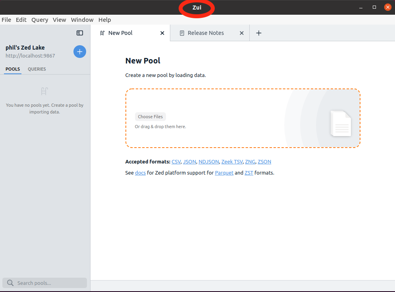The image size is (395, 292).
Task: Toggle the left sidebar panel icon
Action: [x=80, y=33]
